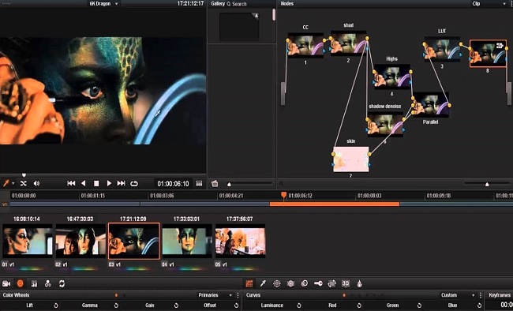
Task: Open the Primaries mode dropdown
Action: coord(215,295)
